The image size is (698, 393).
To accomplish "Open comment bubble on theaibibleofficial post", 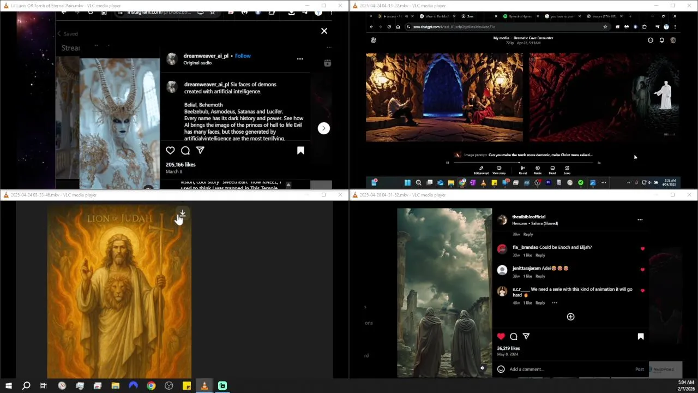I will click(514, 336).
